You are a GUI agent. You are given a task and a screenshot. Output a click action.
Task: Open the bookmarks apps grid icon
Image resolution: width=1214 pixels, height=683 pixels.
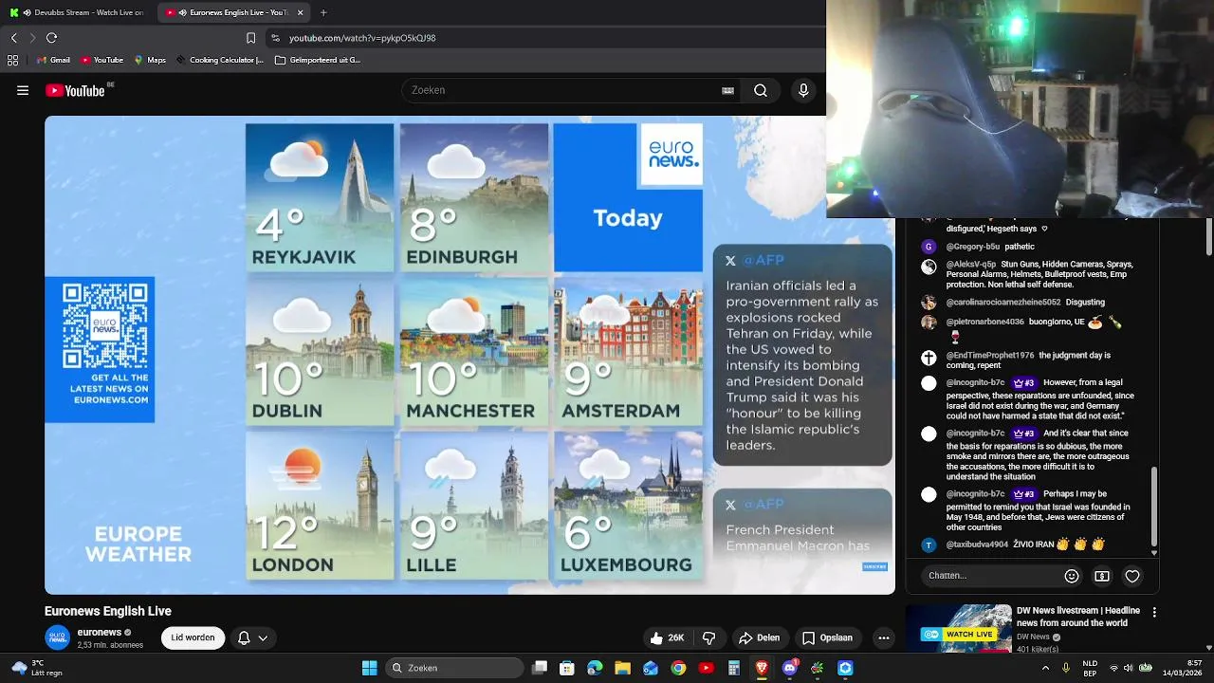pyautogui.click(x=12, y=60)
